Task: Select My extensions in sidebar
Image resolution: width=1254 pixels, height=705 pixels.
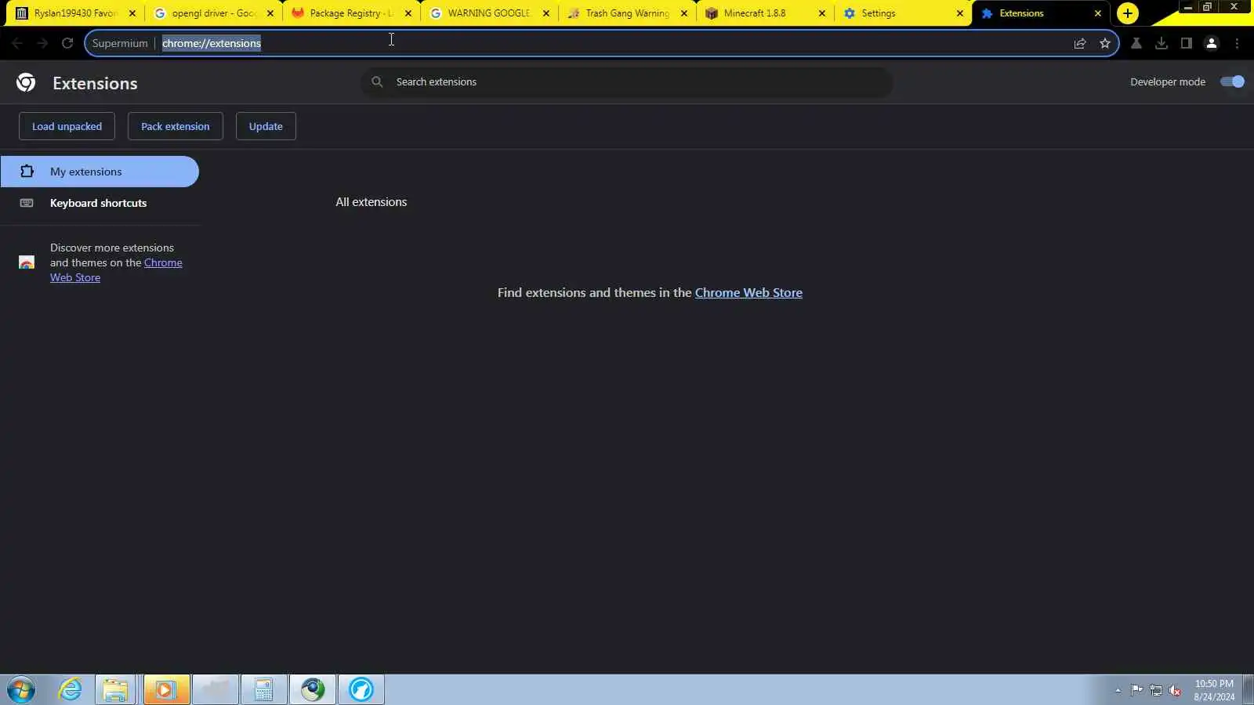Action: pos(100,172)
